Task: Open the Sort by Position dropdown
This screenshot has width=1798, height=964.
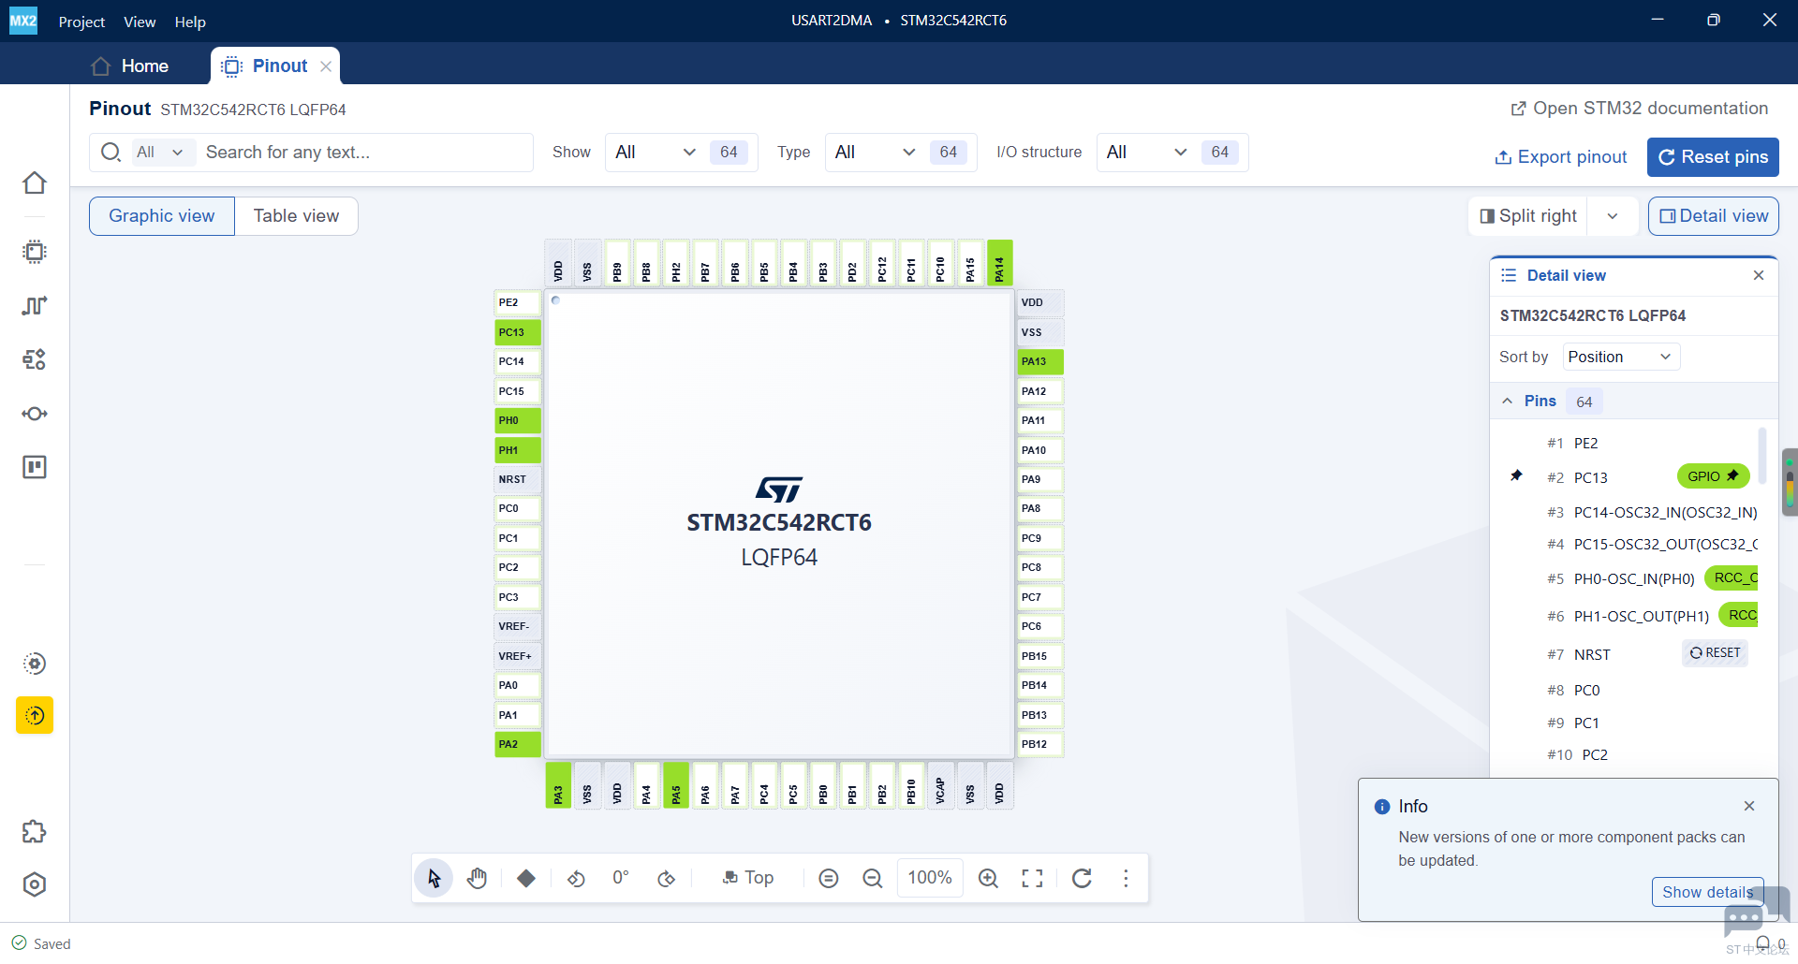Action: click(1621, 357)
